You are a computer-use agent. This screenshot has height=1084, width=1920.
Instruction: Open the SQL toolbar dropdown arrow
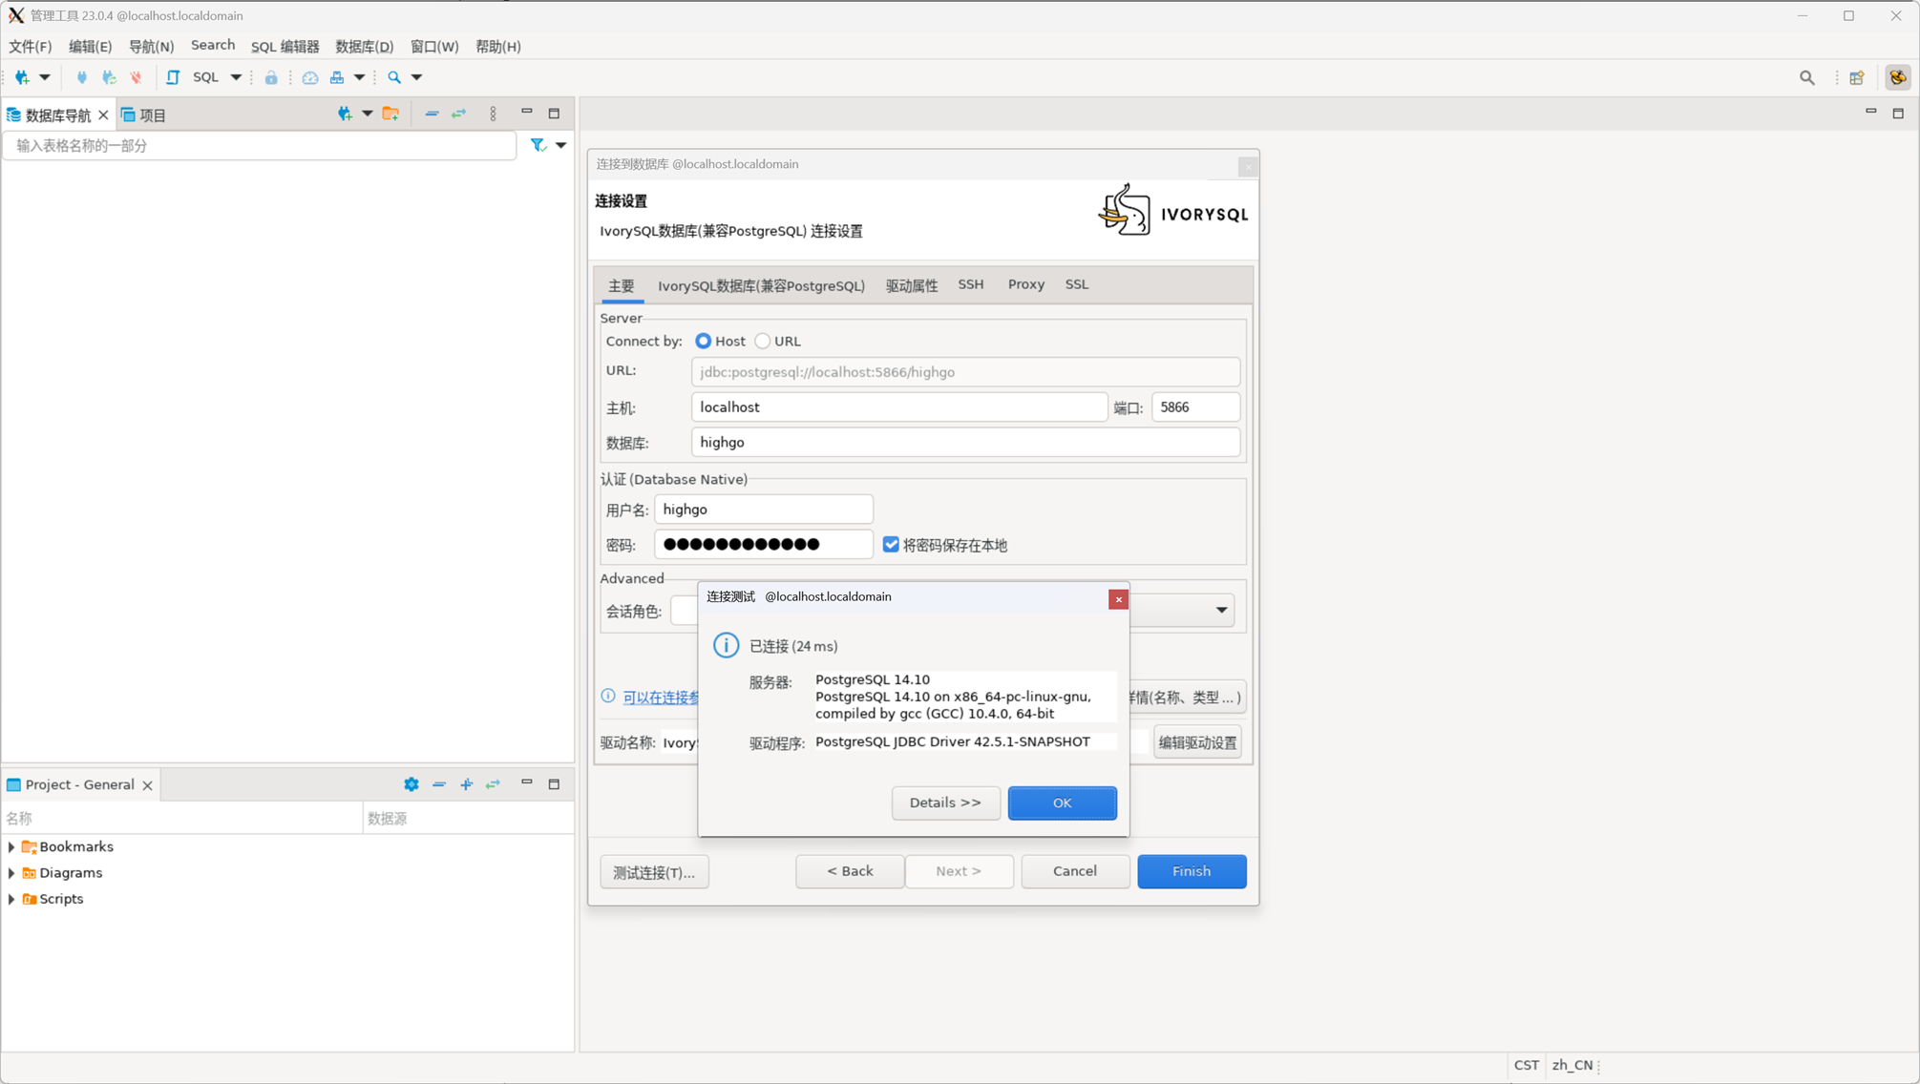[236, 77]
